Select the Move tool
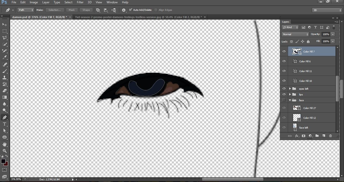344x182 pixels. 5,24
